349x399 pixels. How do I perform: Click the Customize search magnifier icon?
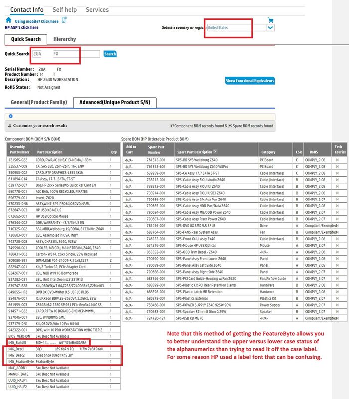9,126
